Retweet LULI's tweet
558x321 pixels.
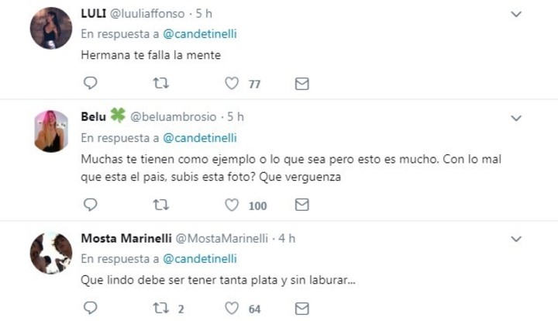(161, 83)
